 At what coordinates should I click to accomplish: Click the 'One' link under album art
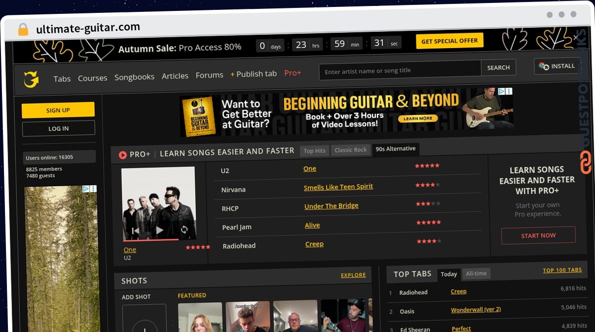click(x=130, y=250)
